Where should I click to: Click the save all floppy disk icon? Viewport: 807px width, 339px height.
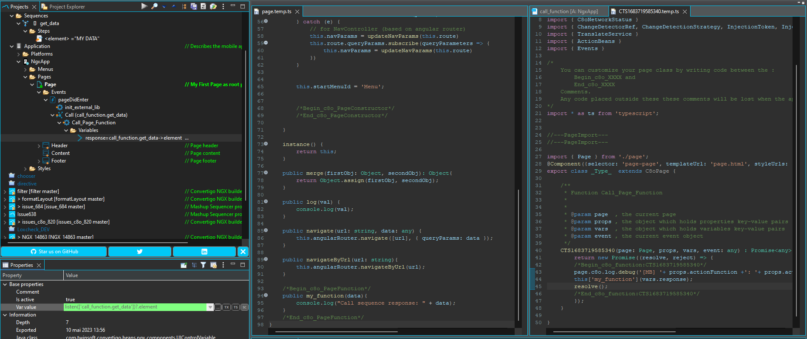coord(194,6)
